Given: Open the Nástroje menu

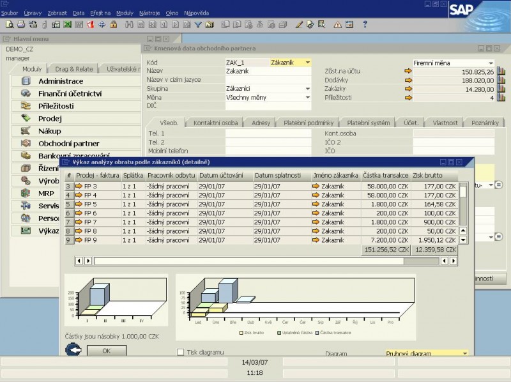Looking at the screenshot, I should tap(149, 13).
